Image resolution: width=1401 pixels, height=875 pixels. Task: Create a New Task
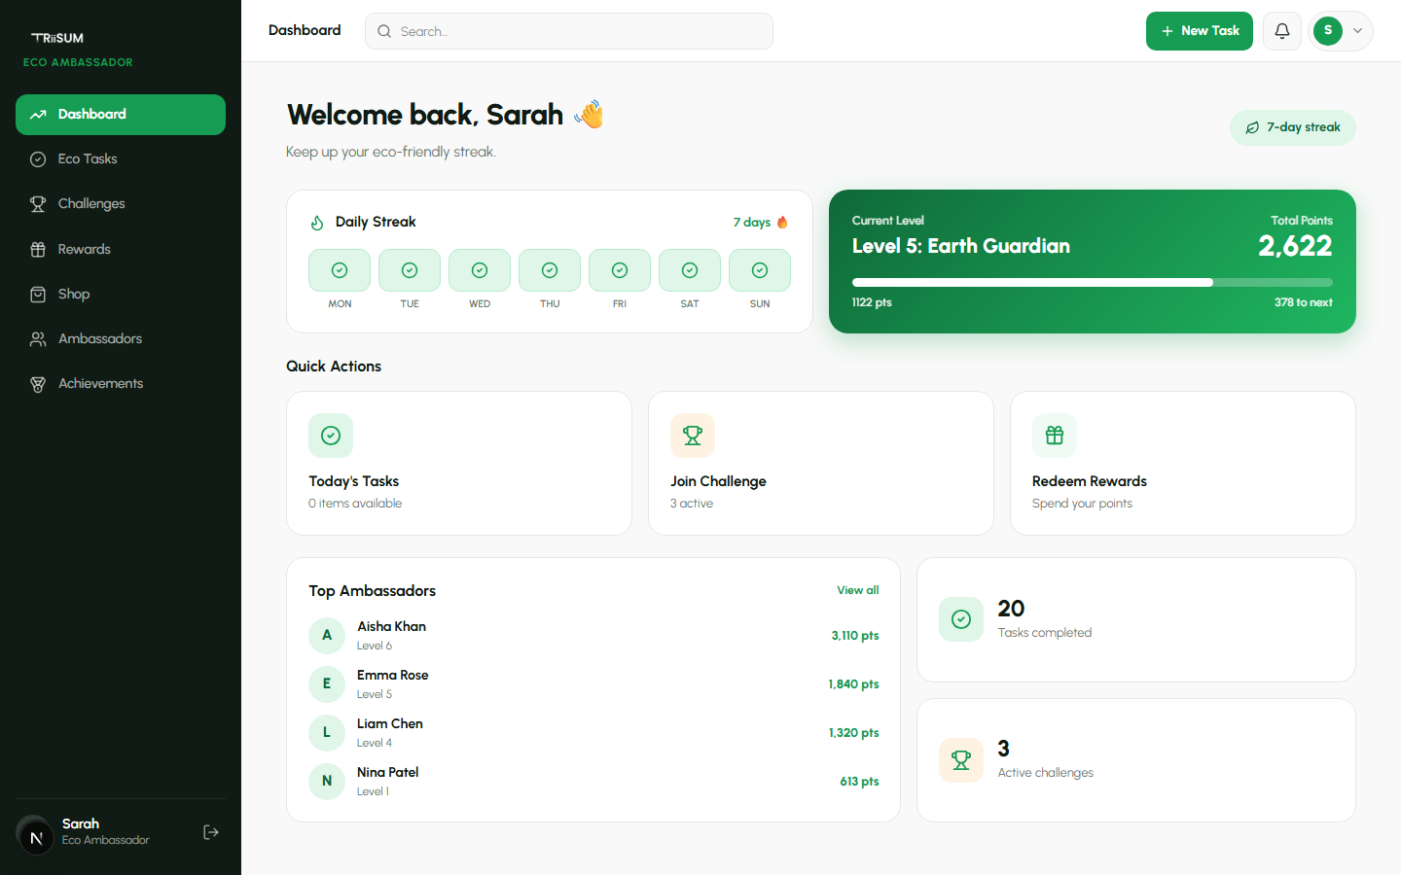click(x=1200, y=31)
